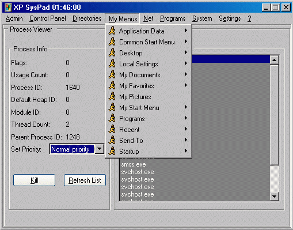Screen dimensions: 293x230
Task: Close the My Menus menu
Action: (x=123, y=19)
